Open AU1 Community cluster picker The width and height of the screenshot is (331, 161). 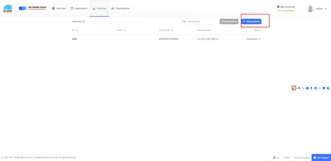286,8
